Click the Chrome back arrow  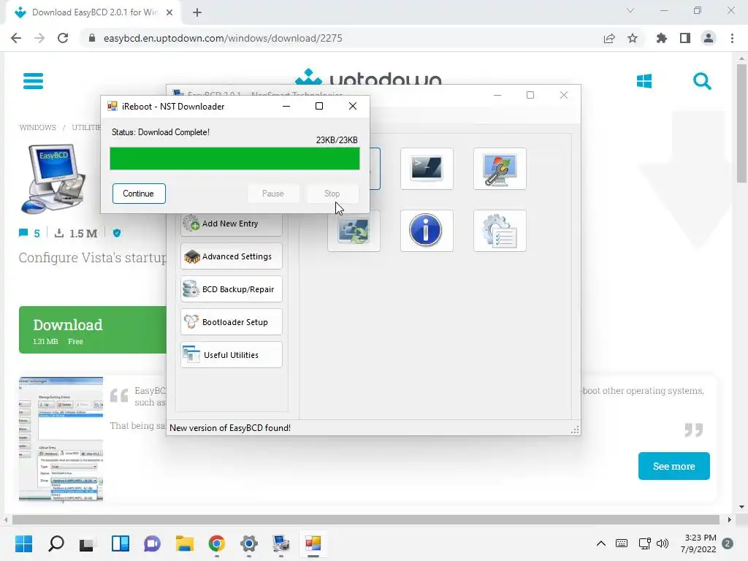click(x=16, y=38)
